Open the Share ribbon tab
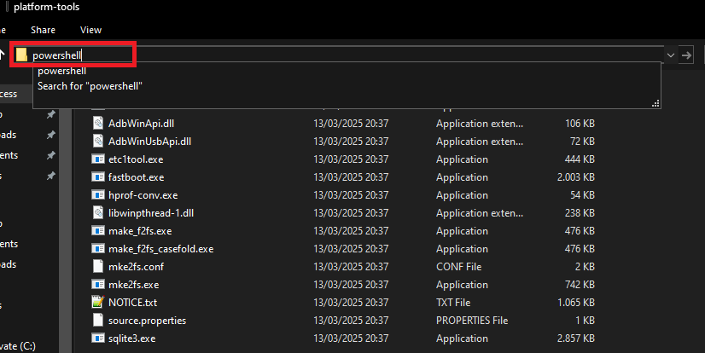The height and width of the screenshot is (353, 705). (x=43, y=30)
